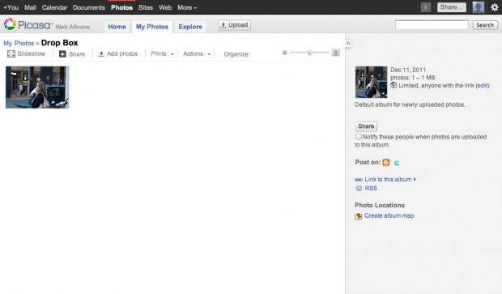Open the notifications counter box
Viewport: 502px width, 294px height.
425,7
